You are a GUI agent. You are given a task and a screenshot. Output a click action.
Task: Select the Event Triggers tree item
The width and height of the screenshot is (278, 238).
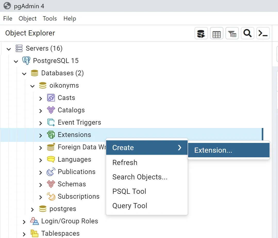click(x=79, y=122)
